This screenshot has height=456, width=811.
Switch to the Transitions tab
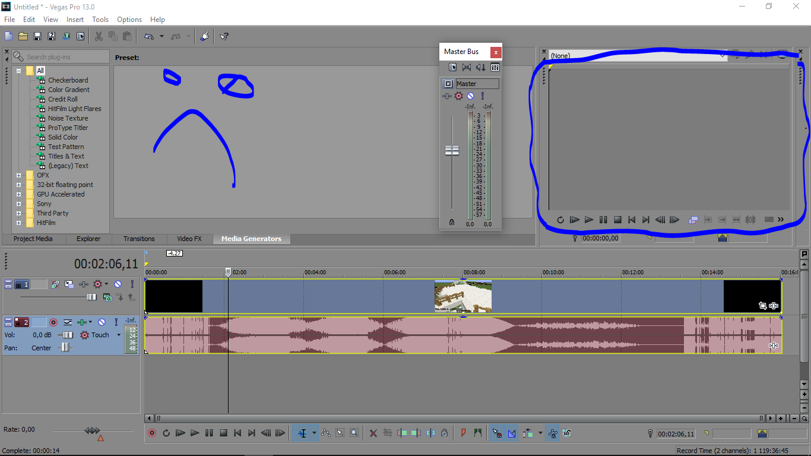pos(139,239)
